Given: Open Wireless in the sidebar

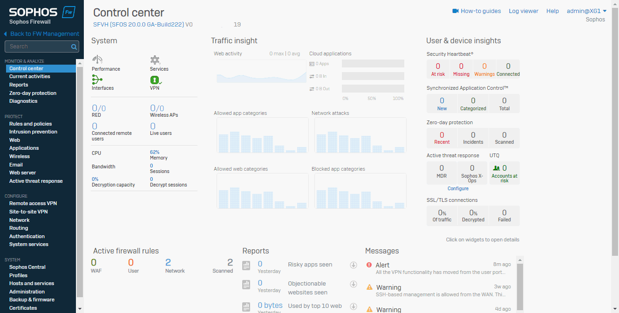Looking at the screenshot, I should pos(20,157).
